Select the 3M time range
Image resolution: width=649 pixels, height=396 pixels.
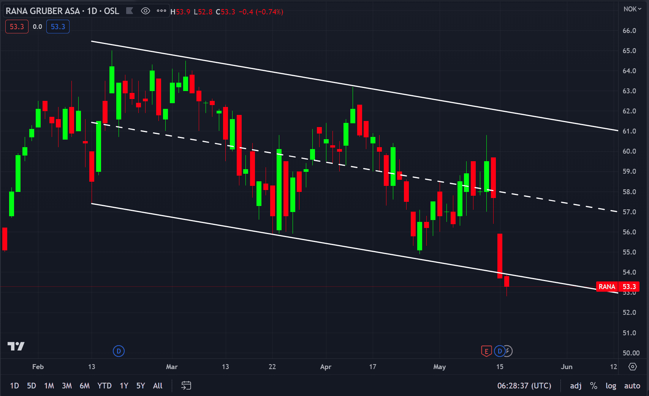pos(67,386)
